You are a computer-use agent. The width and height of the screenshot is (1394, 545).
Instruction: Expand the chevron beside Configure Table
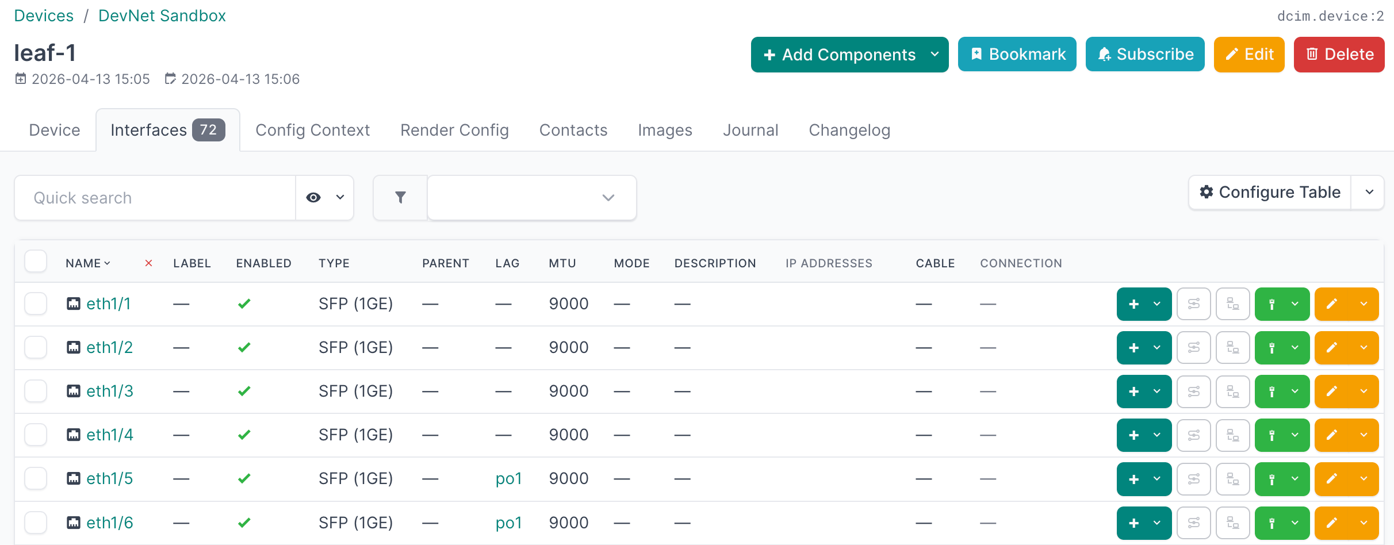pos(1369,192)
